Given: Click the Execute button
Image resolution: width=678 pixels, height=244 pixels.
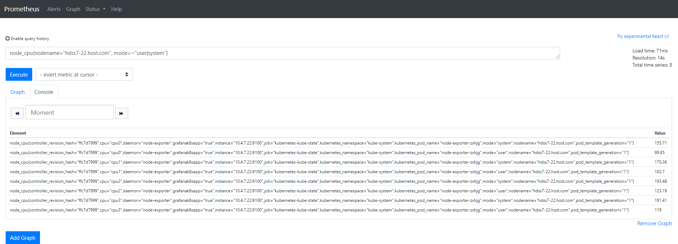Looking at the screenshot, I should click(x=19, y=74).
